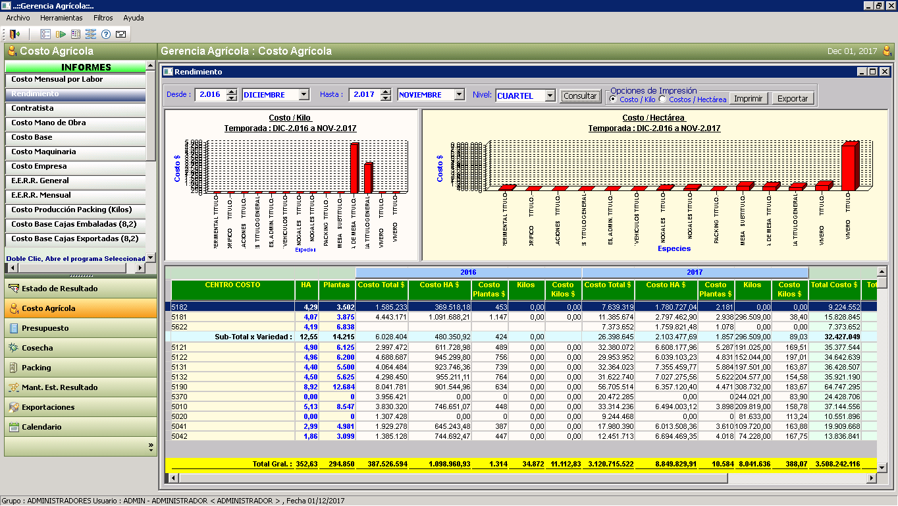Click the options list toolbar icon
The width and height of the screenshot is (898, 506).
(45, 34)
